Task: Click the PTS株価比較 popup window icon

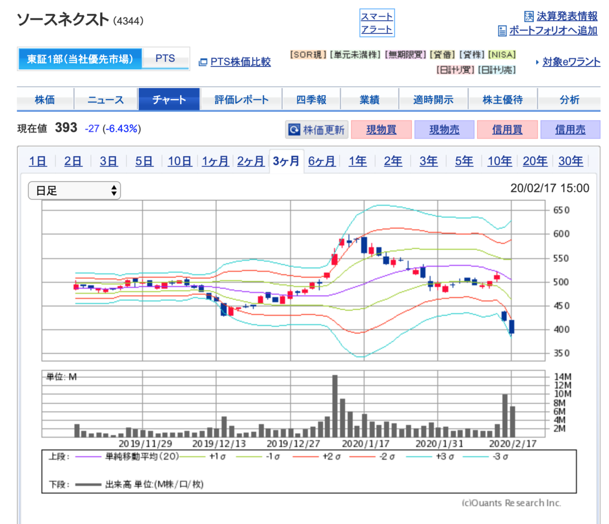Action: pyautogui.click(x=203, y=62)
